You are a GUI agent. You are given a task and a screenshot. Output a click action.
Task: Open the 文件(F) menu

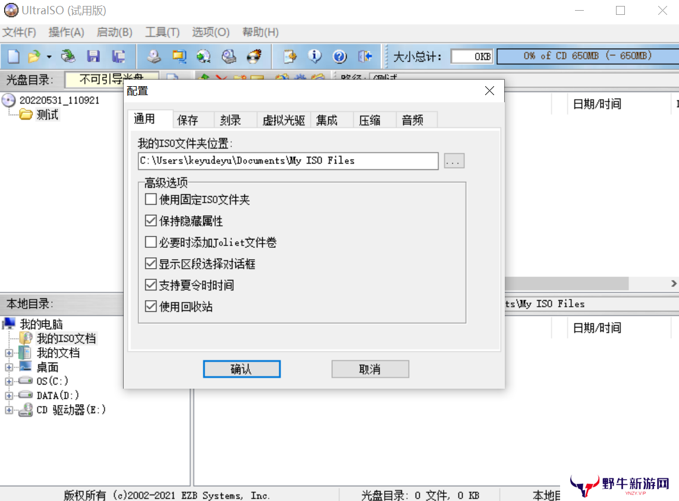(19, 33)
